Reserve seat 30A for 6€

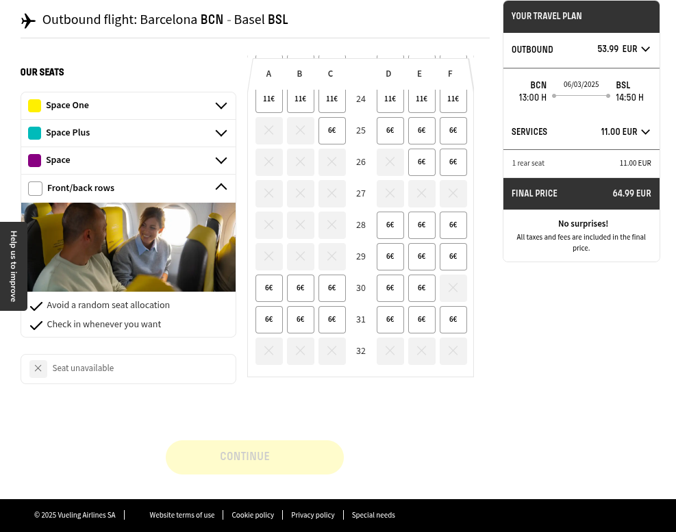coord(269,288)
